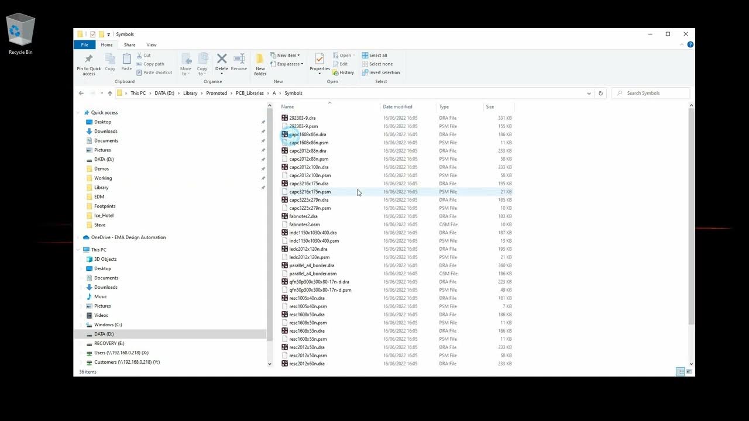
Task: Select file qfn50p300x300x80-17n-d.psm
Action: 320,290
